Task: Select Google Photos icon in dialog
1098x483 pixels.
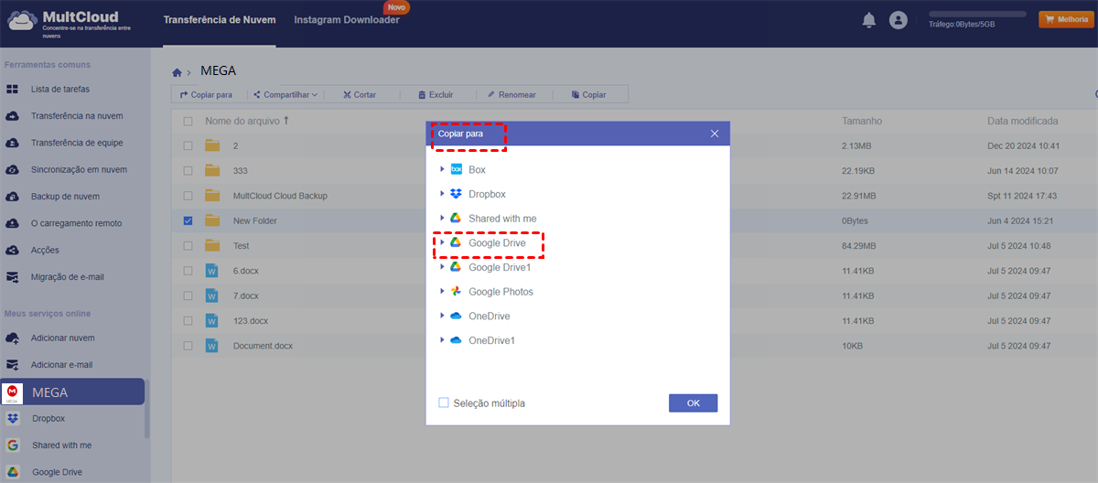Action: [456, 292]
